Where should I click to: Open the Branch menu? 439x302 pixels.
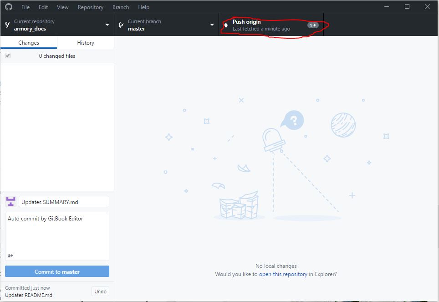tap(121, 7)
